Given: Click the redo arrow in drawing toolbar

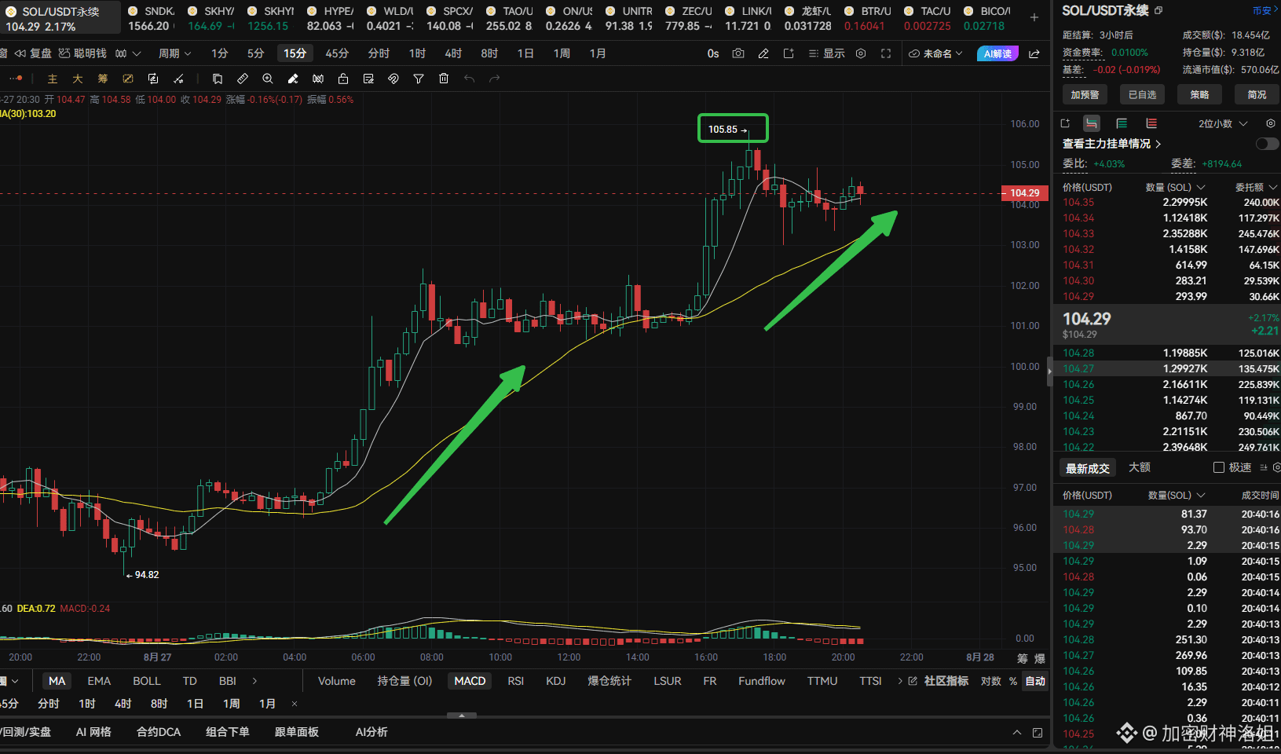Looking at the screenshot, I should coord(494,79).
